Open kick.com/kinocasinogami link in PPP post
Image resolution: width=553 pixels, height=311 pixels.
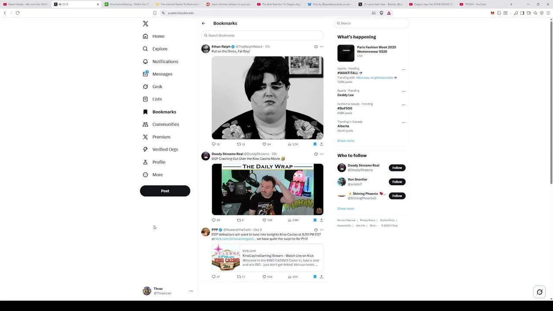point(235,239)
